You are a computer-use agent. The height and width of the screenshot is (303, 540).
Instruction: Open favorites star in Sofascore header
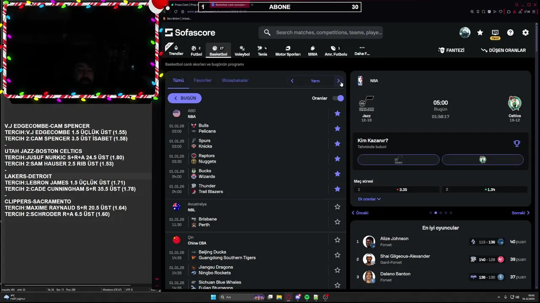480,32
